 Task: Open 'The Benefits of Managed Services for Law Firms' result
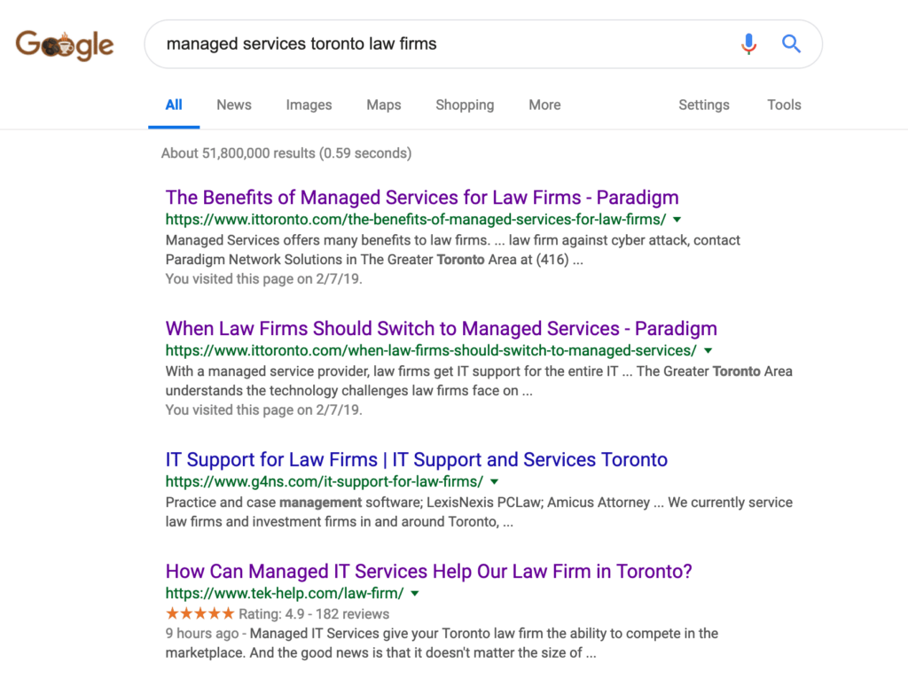coord(422,197)
